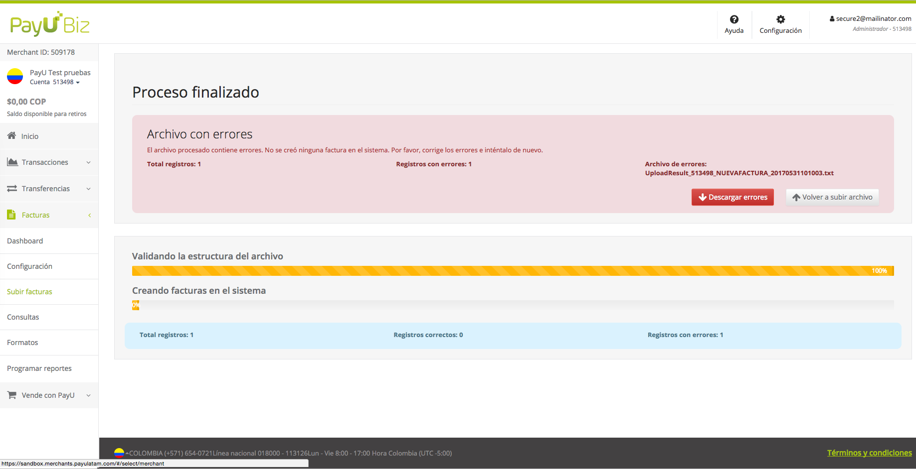
Task: Click the Descargar errores button
Action: point(733,197)
